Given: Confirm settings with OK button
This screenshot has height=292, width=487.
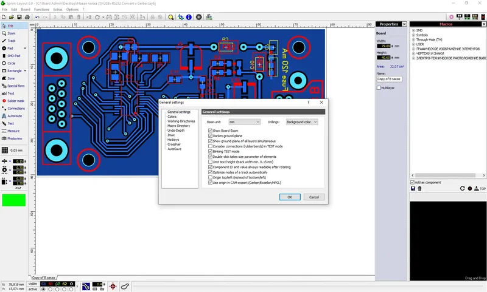Looking at the screenshot, I should click(290, 197).
